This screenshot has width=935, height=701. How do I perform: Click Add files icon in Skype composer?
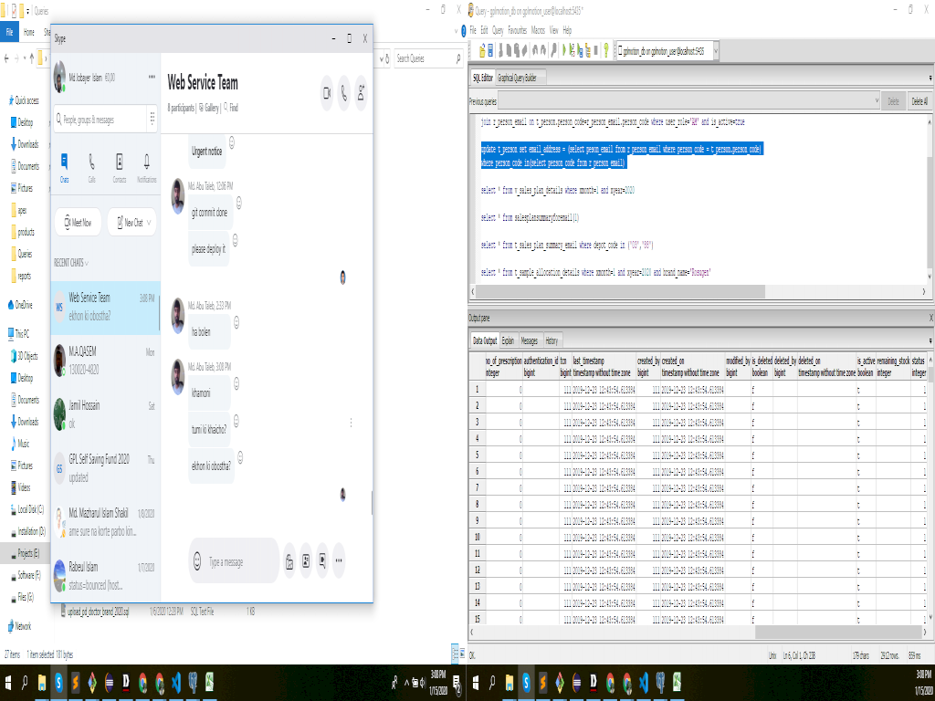coord(289,561)
